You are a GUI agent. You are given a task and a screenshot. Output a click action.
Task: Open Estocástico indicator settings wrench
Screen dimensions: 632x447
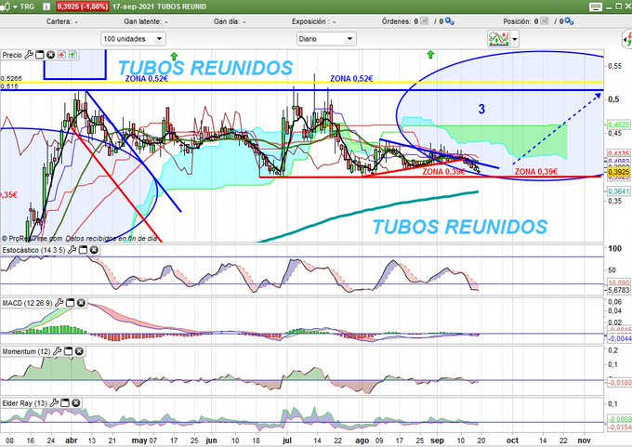[72, 250]
